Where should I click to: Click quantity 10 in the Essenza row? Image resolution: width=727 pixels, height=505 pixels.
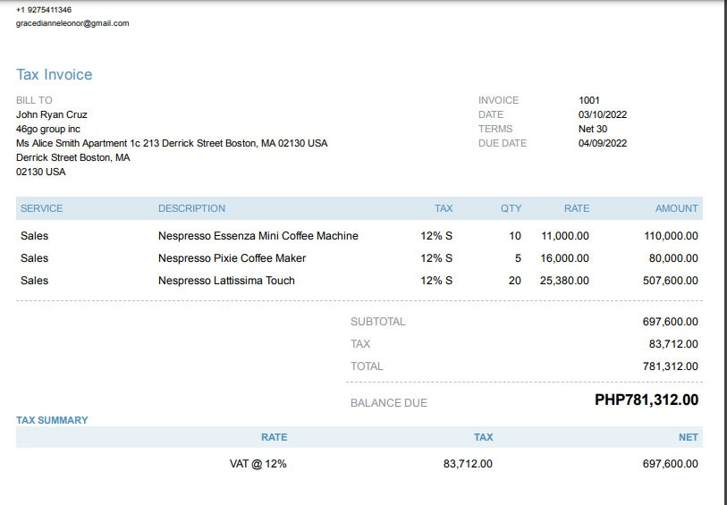(x=515, y=236)
